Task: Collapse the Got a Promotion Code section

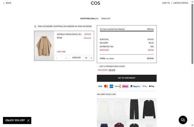Action: click(98, 67)
